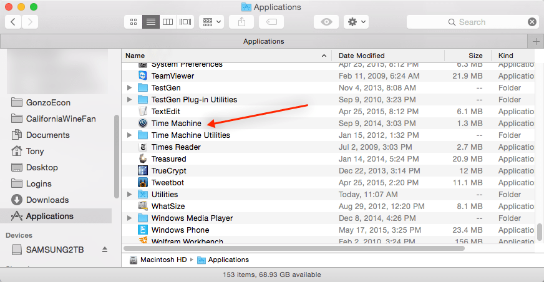This screenshot has height=282, width=544.
Task: Sort by the Kind column header
Action: click(513, 56)
